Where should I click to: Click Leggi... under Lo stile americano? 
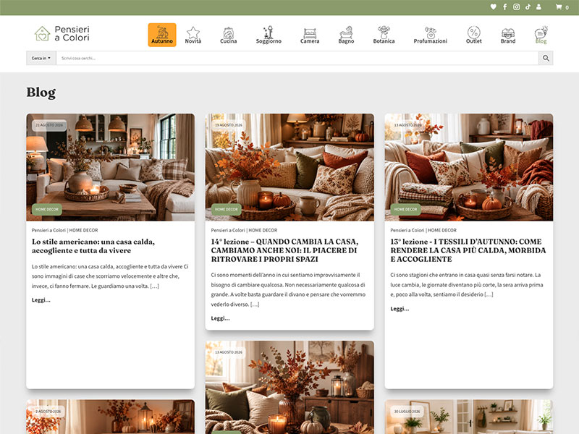(x=41, y=300)
